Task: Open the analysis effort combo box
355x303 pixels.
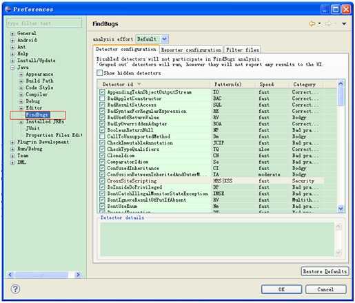Action: tap(152, 39)
